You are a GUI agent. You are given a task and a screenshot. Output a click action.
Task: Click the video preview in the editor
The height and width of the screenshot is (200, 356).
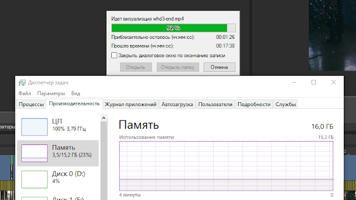(332, 35)
